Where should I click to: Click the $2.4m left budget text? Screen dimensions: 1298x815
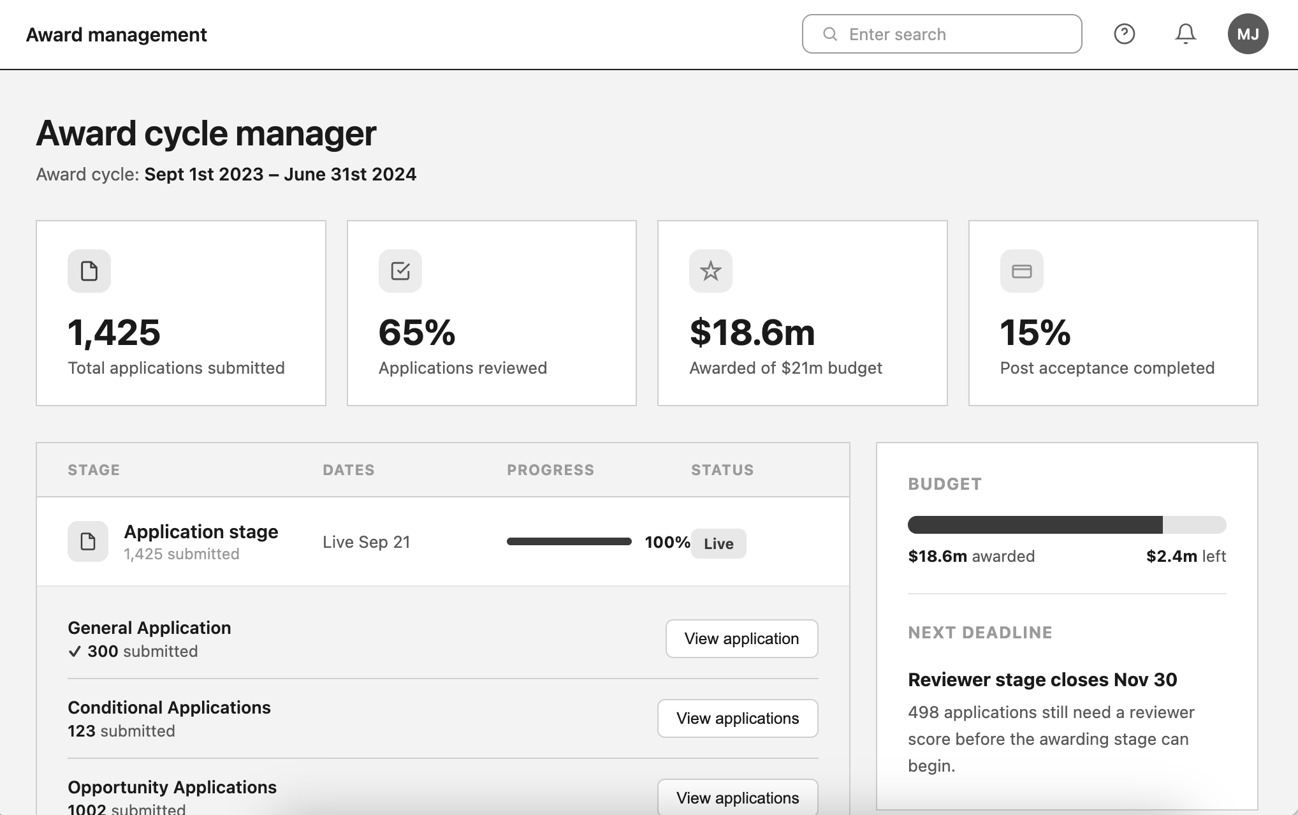pyautogui.click(x=1186, y=556)
